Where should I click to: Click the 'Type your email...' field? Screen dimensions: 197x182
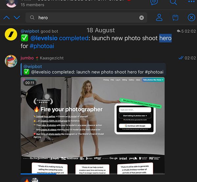click(x=135, y=110)
